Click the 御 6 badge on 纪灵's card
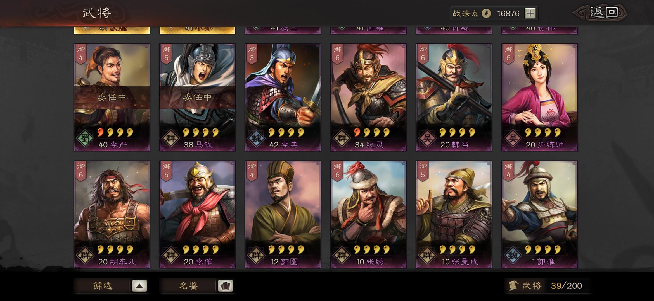This screenshot has width=654, height=301. 337,54
